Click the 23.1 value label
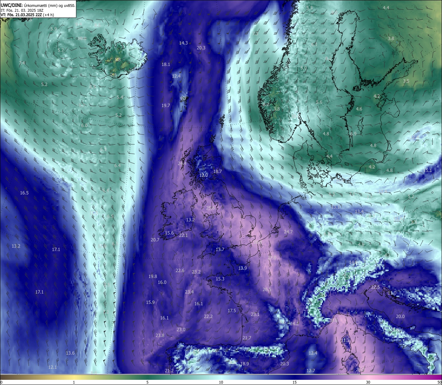The height and width of the screenshot is (385, 442). point(255,315)
